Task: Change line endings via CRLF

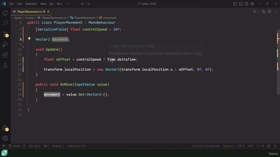Action: [250, 146]
